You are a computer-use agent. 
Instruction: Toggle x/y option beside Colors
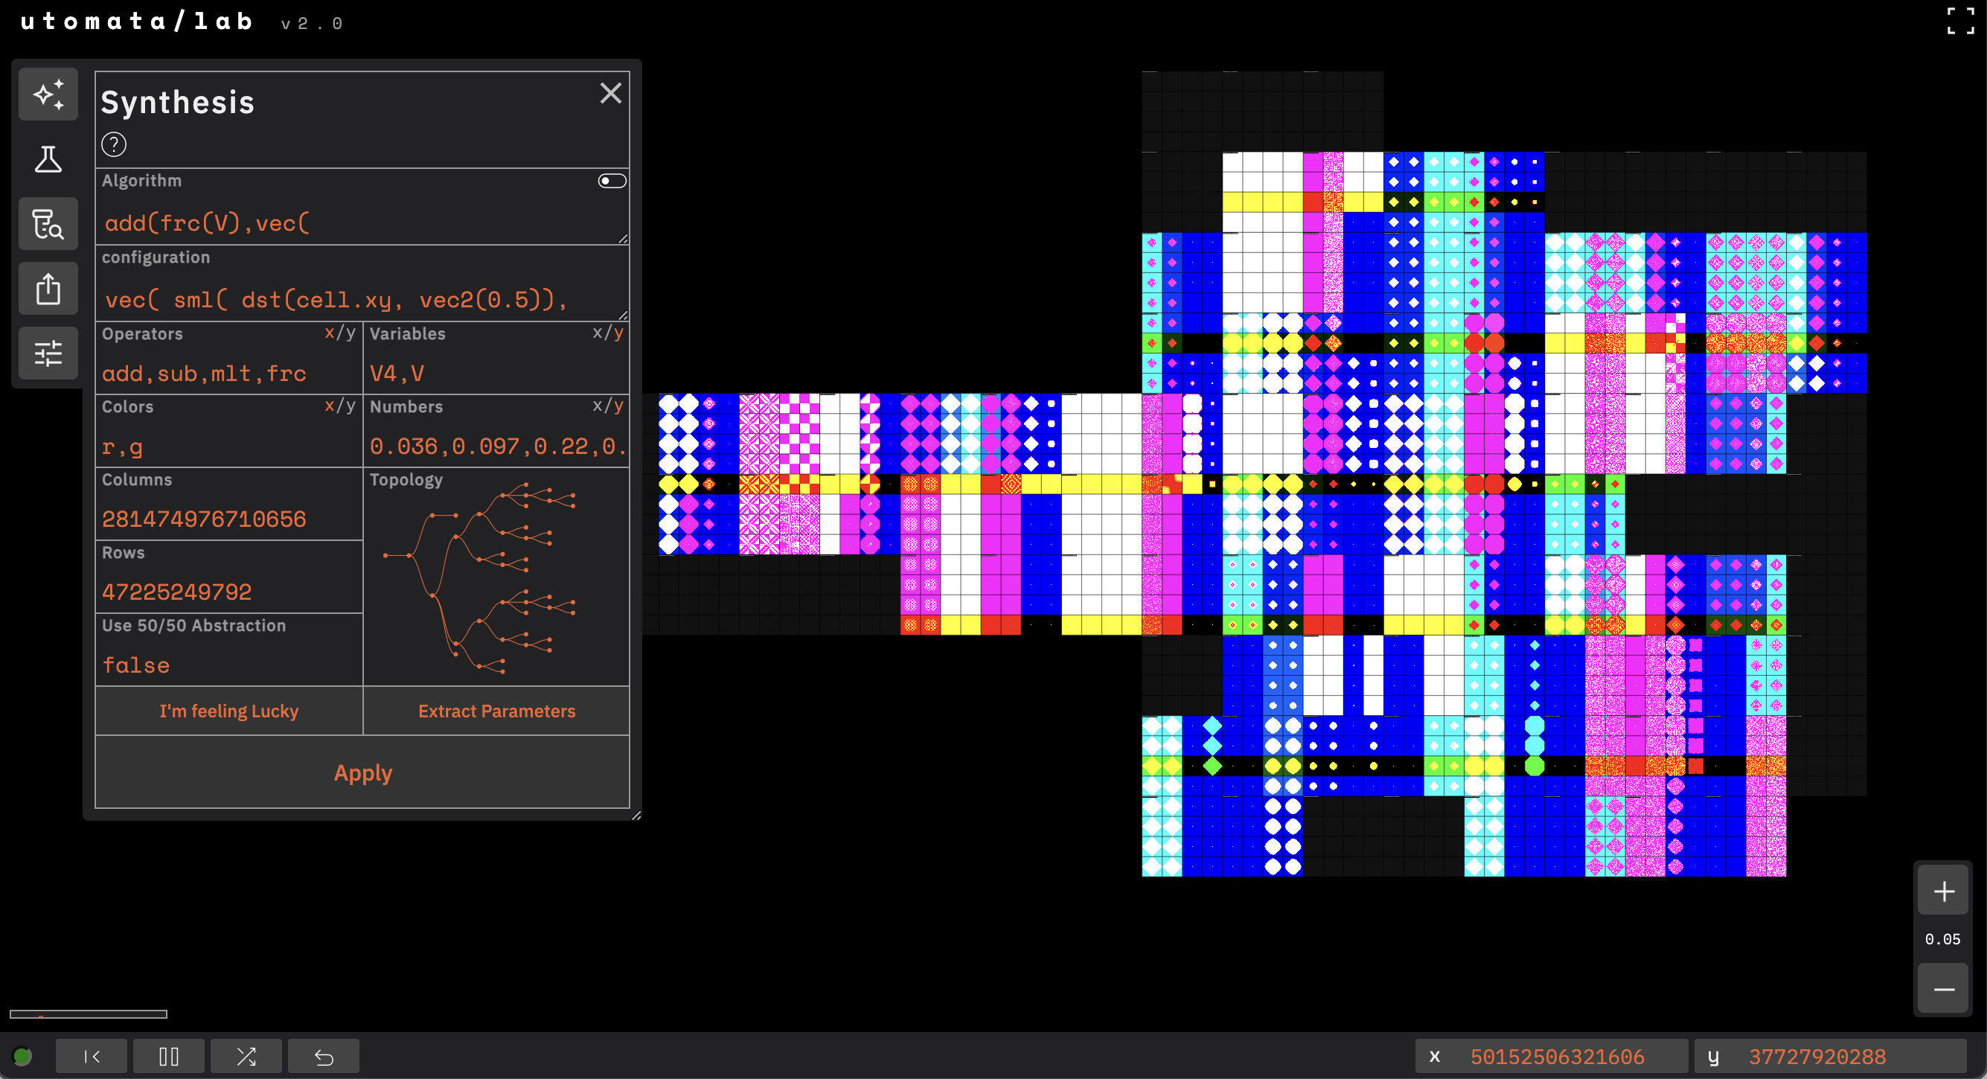(339, 405)
